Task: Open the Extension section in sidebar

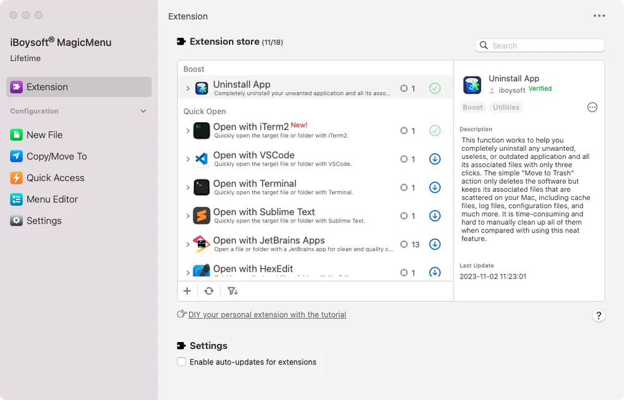Action: click(79, 87)
